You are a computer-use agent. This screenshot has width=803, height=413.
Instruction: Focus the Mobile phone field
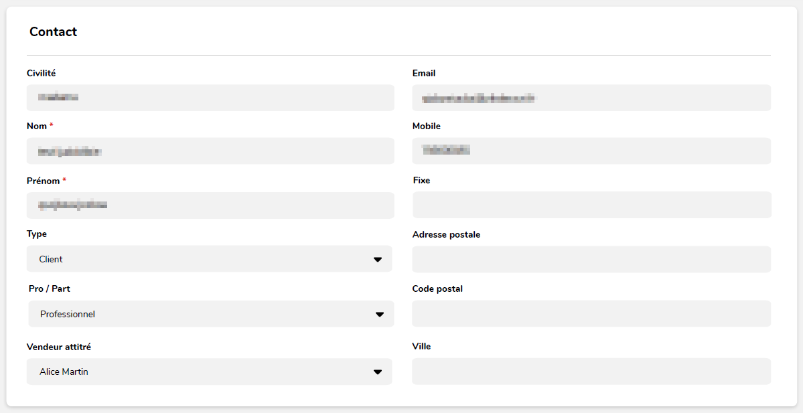591,151
